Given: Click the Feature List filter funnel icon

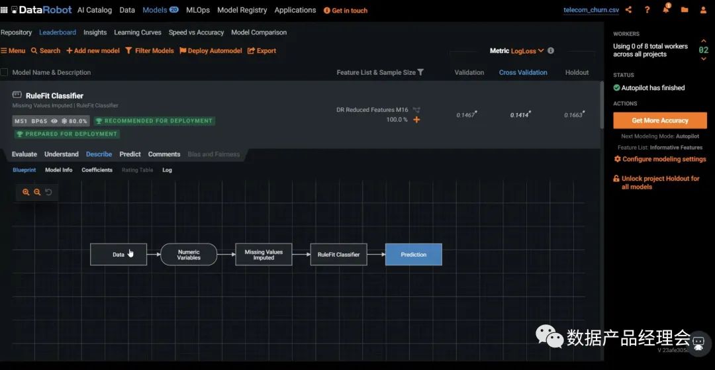Looking at the screenshot, I should click(x=420, y=72).
